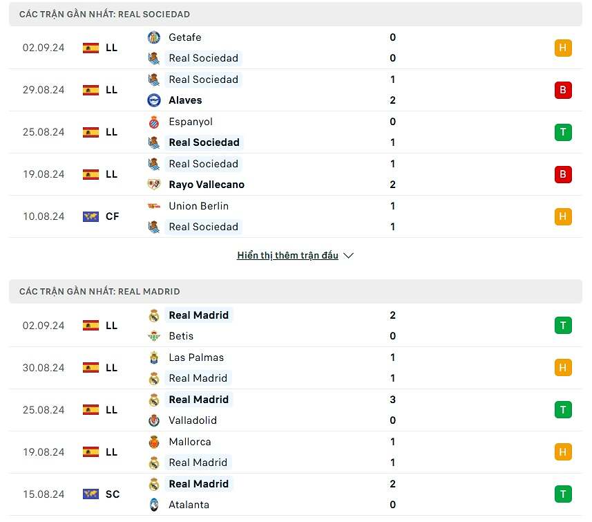This screenshot has width=592, height=522.
Task: Click the 'Các trận gần nhất: Real Madrid' header
Action: pyautogui.click(x=99, y=291)
